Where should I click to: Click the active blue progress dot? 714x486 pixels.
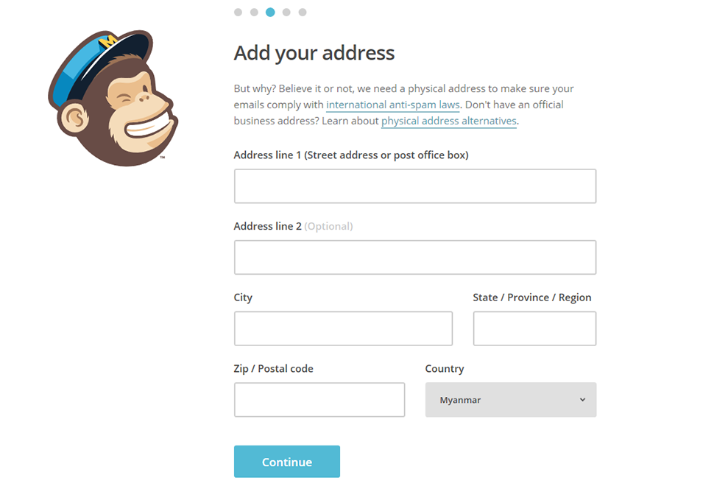[x=270, y=12]
